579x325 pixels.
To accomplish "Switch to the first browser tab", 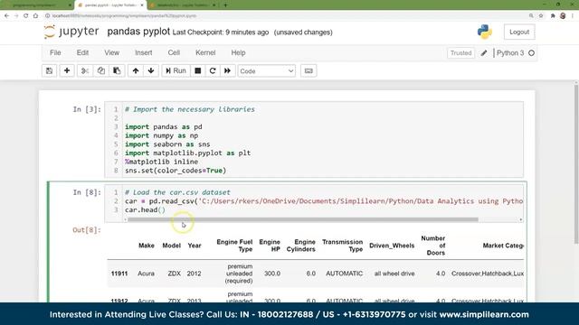I will click(37, 5).
